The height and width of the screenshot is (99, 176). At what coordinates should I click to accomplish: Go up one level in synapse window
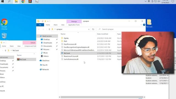tap(49, 29)
